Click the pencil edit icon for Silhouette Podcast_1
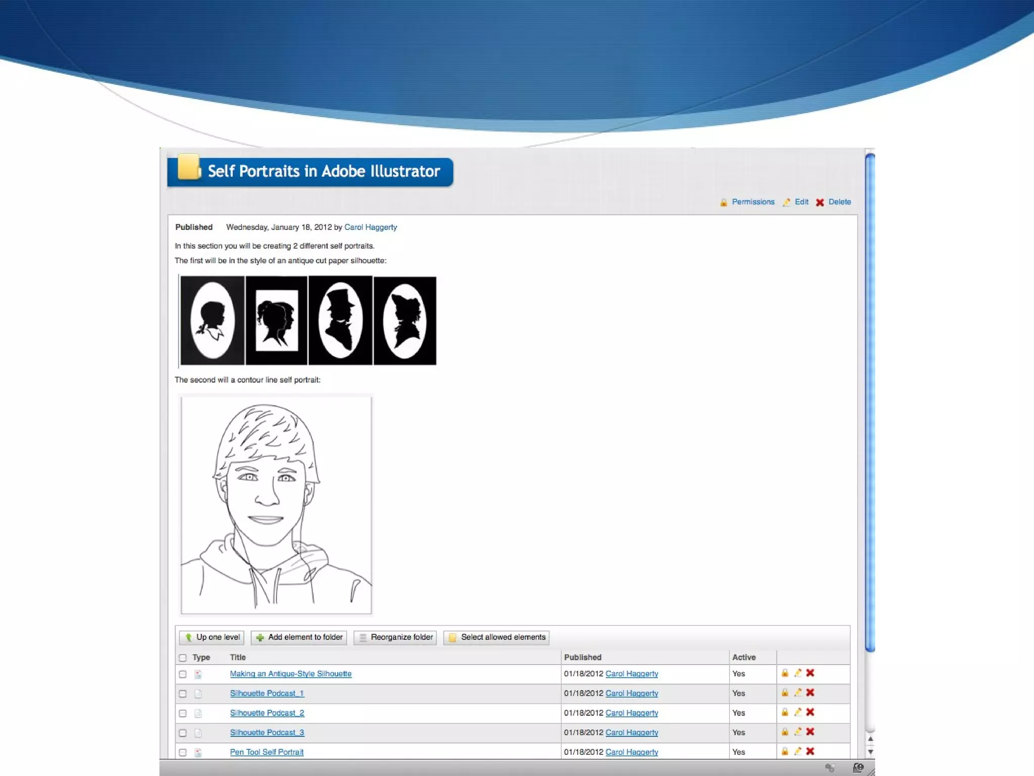The height and width of the screenshot is (776, 1034). click(798, 693)
